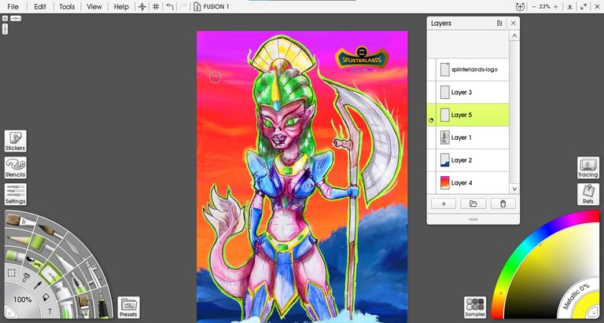Click the canvas positioner icon beside zoom controls
The height and width of the screenshot is (323, 604).
(520, 6)
